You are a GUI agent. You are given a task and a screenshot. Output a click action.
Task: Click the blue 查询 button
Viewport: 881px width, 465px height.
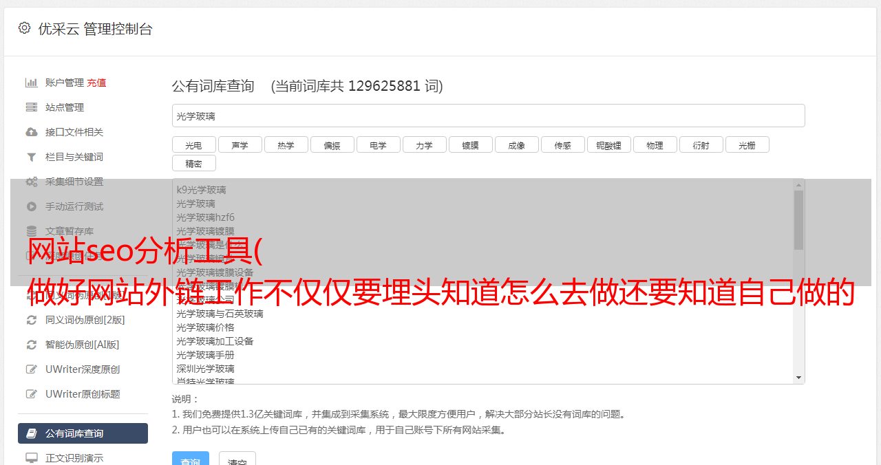[191, 459]
